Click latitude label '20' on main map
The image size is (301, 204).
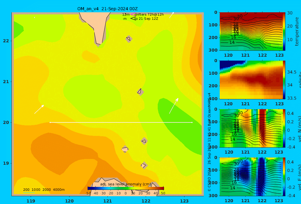pyautogui.click(x=6, y=122)
